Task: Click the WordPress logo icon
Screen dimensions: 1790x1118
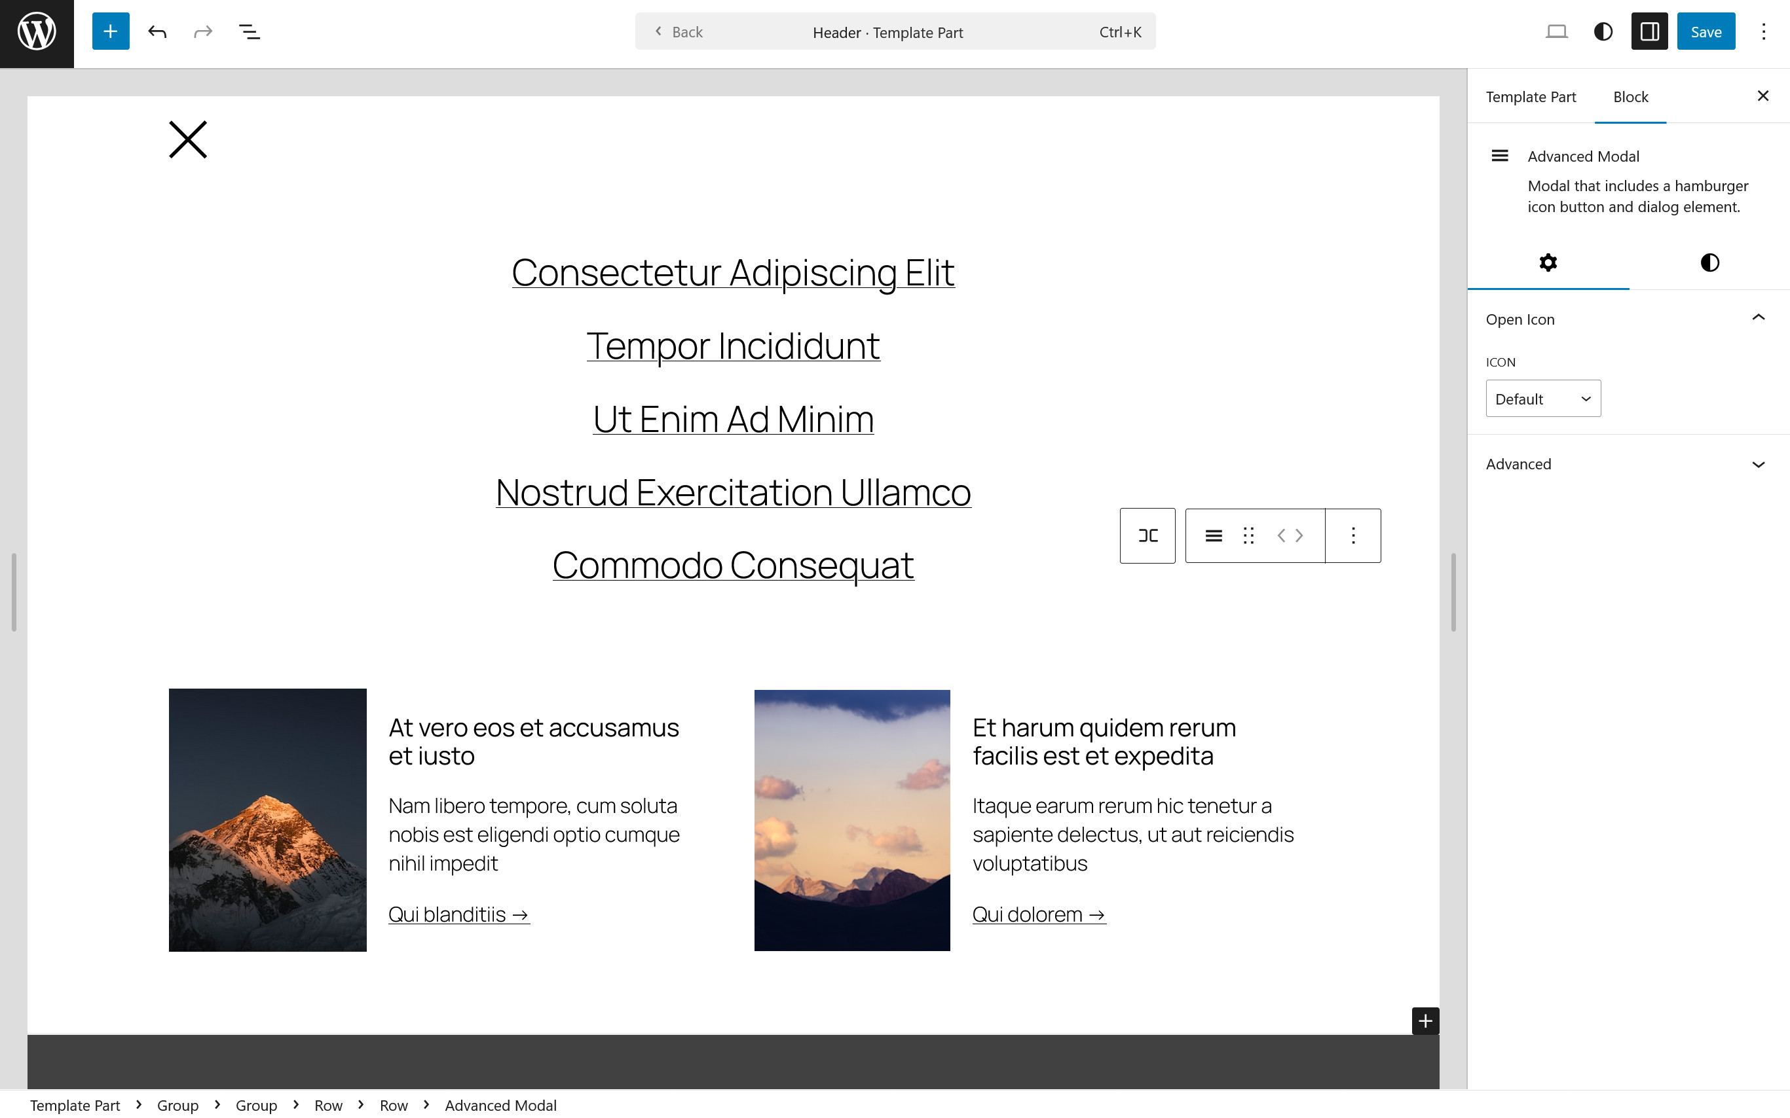Action: click(37, 32)
